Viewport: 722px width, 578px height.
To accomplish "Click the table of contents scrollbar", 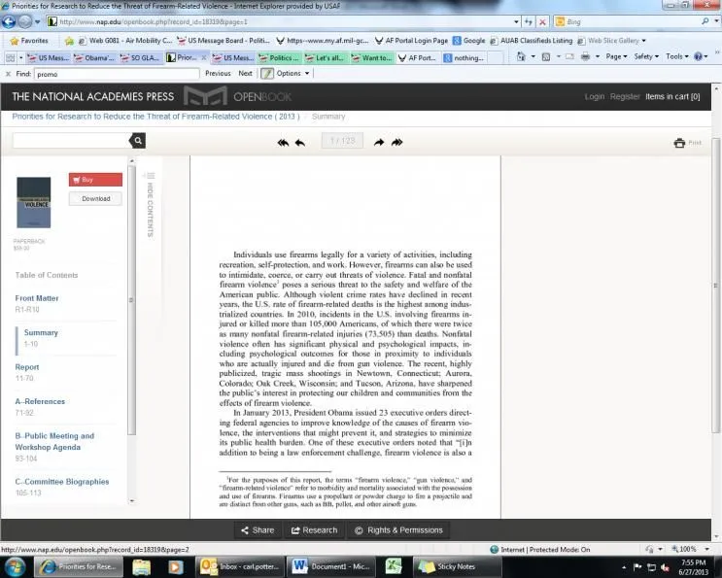I will (x=132, y=291).
